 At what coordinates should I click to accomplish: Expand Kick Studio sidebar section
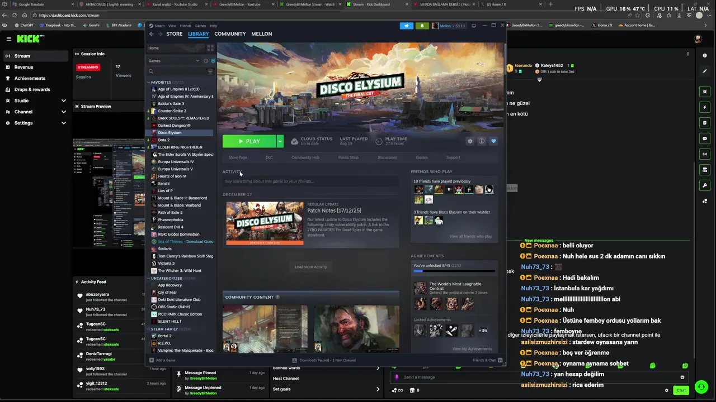pyautogui.click(x=63, y=100)
